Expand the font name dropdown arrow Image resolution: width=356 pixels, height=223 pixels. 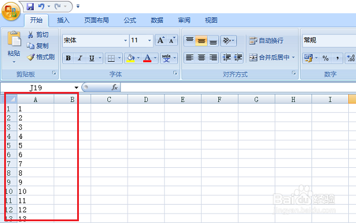click(x=125, y=40)
